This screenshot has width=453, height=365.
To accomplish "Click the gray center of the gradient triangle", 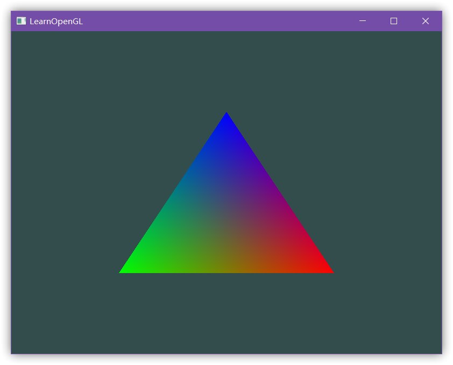I will pyautogui.click(x=226, y=219).
